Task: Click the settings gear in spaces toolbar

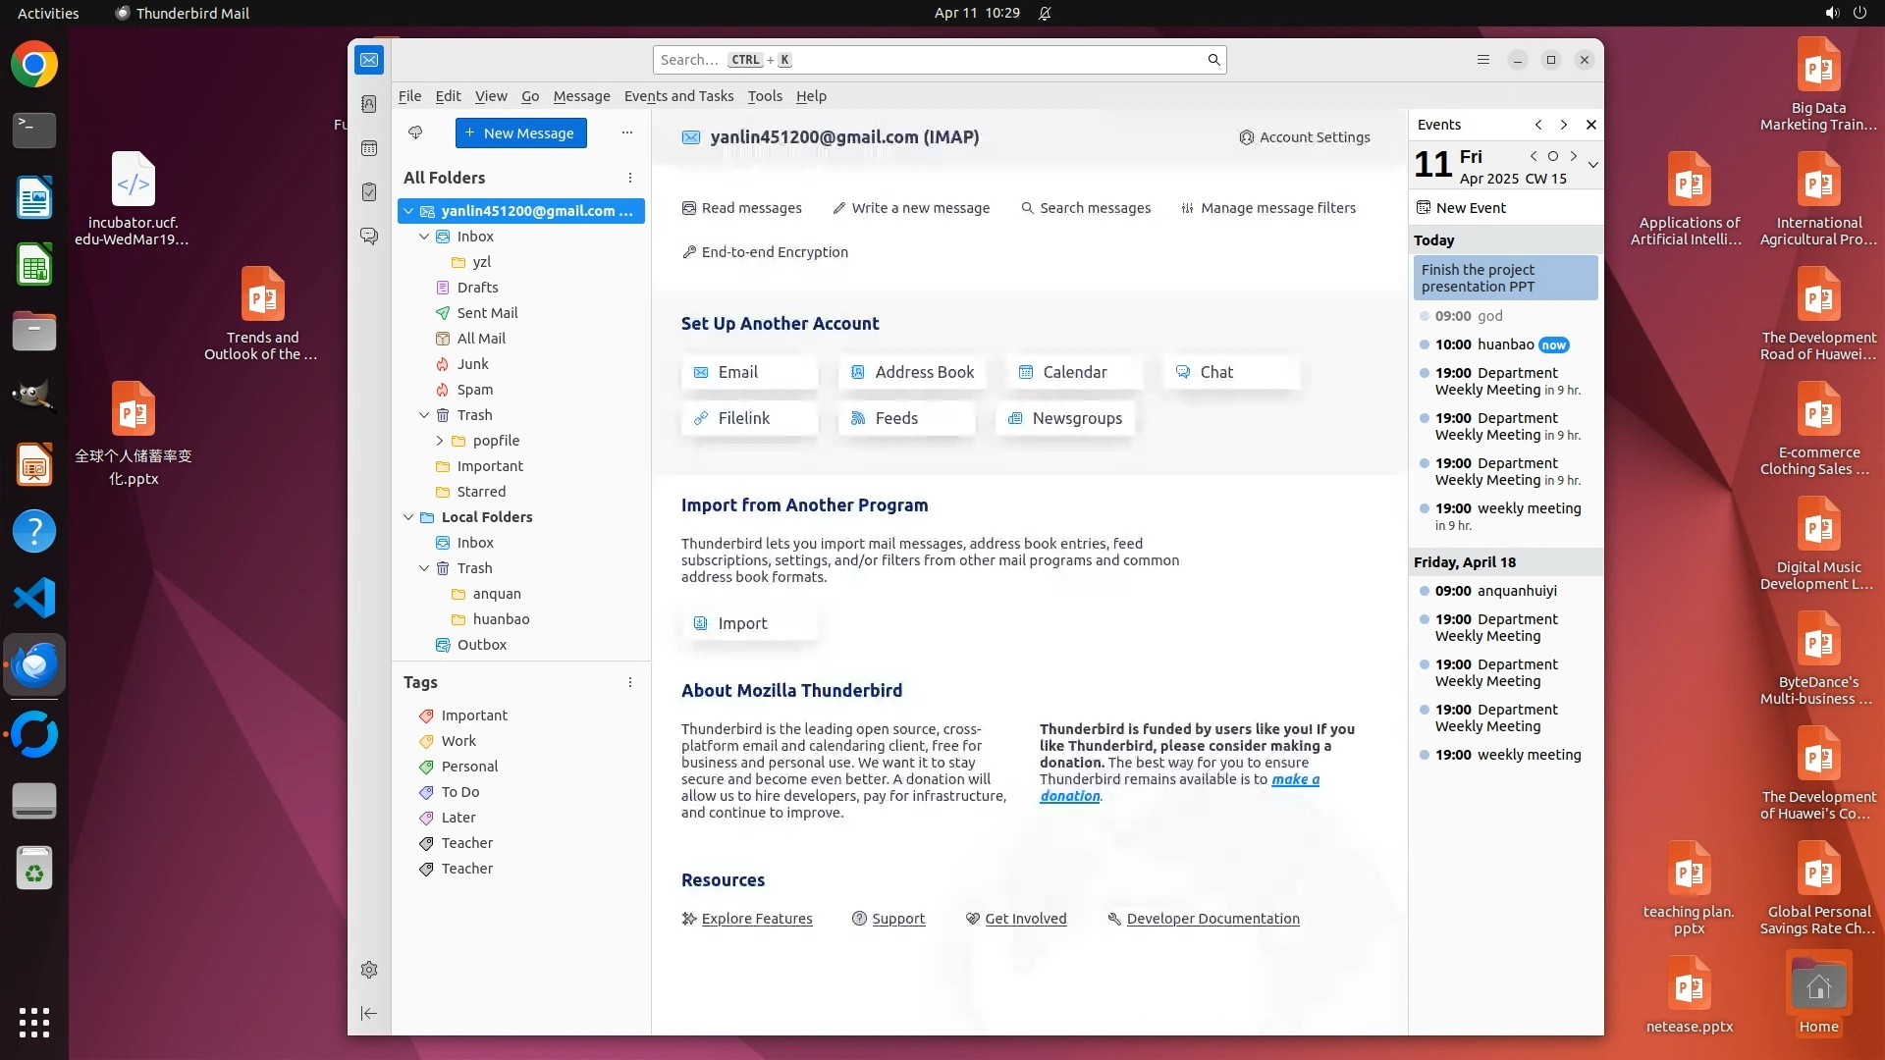Action: (369, 970)
